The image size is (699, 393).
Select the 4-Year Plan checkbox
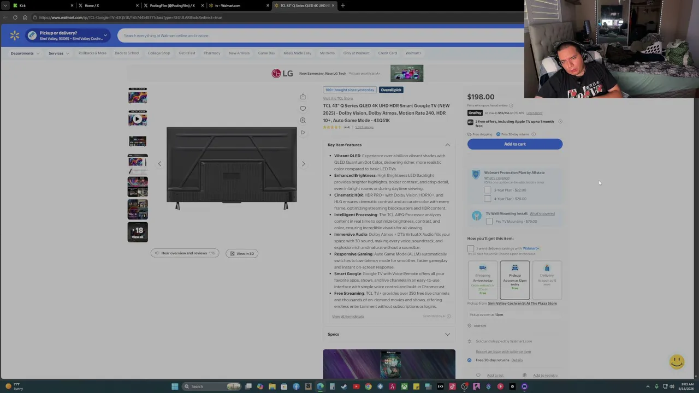(x=488, y=199)
